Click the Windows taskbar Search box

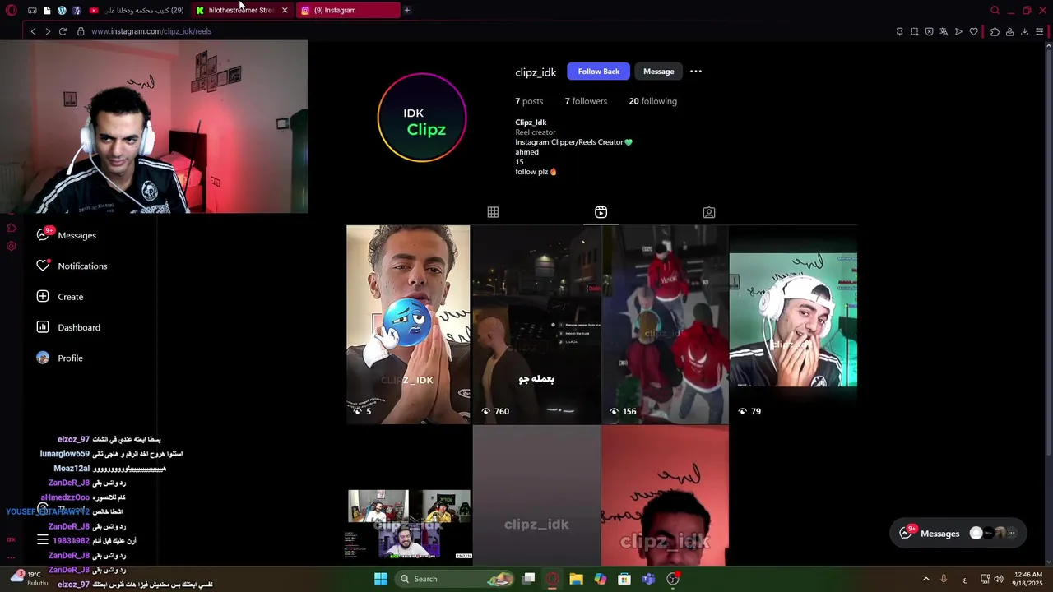pos(455,579)
